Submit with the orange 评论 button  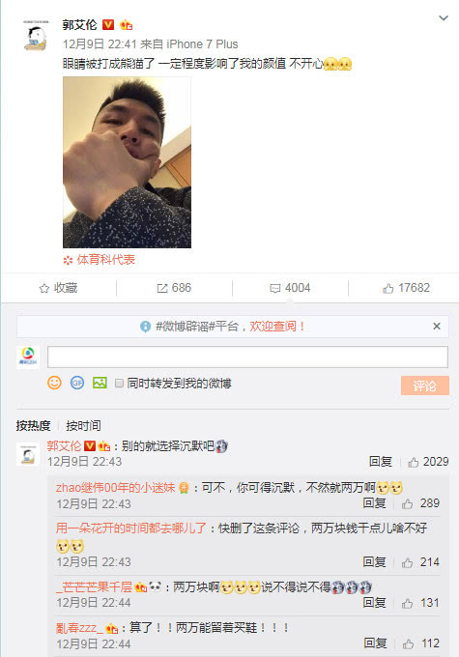[x=425, y=386]
